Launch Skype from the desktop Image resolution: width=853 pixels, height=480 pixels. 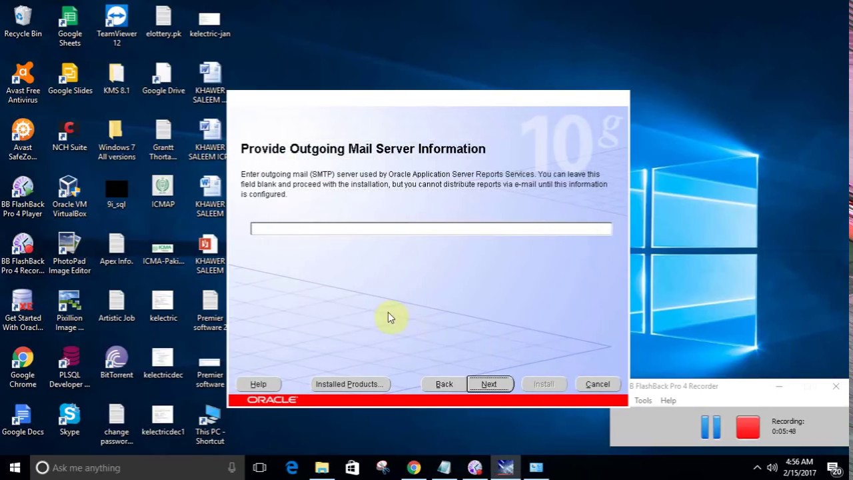69,420
